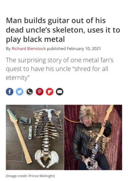Open right photo of man holding skeleton guitar
Image resolution: width=128 pixels, height=181 pixels.
coord(93,137)
